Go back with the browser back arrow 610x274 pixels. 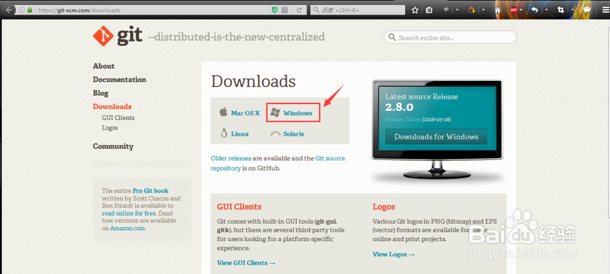9,10
